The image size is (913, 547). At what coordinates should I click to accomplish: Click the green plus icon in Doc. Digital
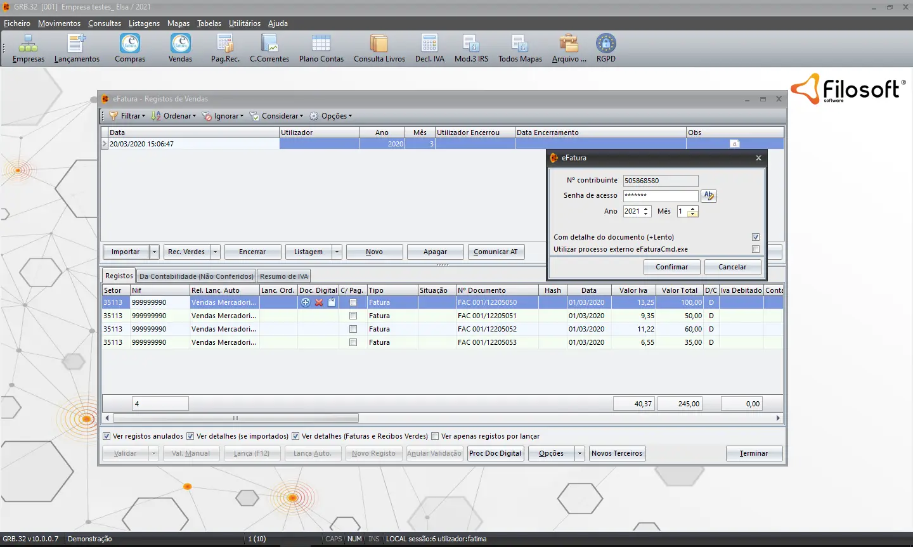point(305,302)
